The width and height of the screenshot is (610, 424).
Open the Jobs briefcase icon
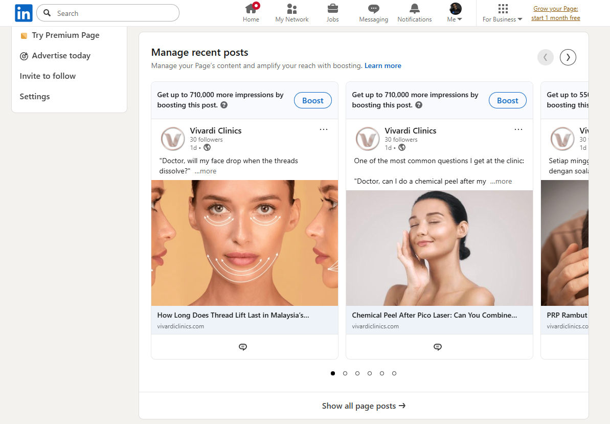(x=332, y=9)
